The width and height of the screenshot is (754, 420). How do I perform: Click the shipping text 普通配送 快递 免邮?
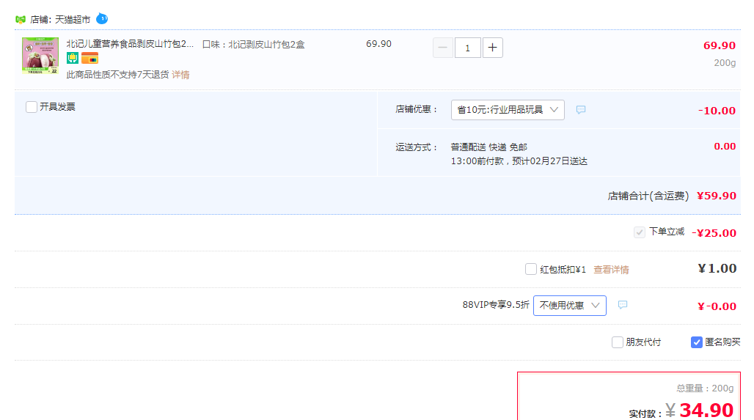489,147
